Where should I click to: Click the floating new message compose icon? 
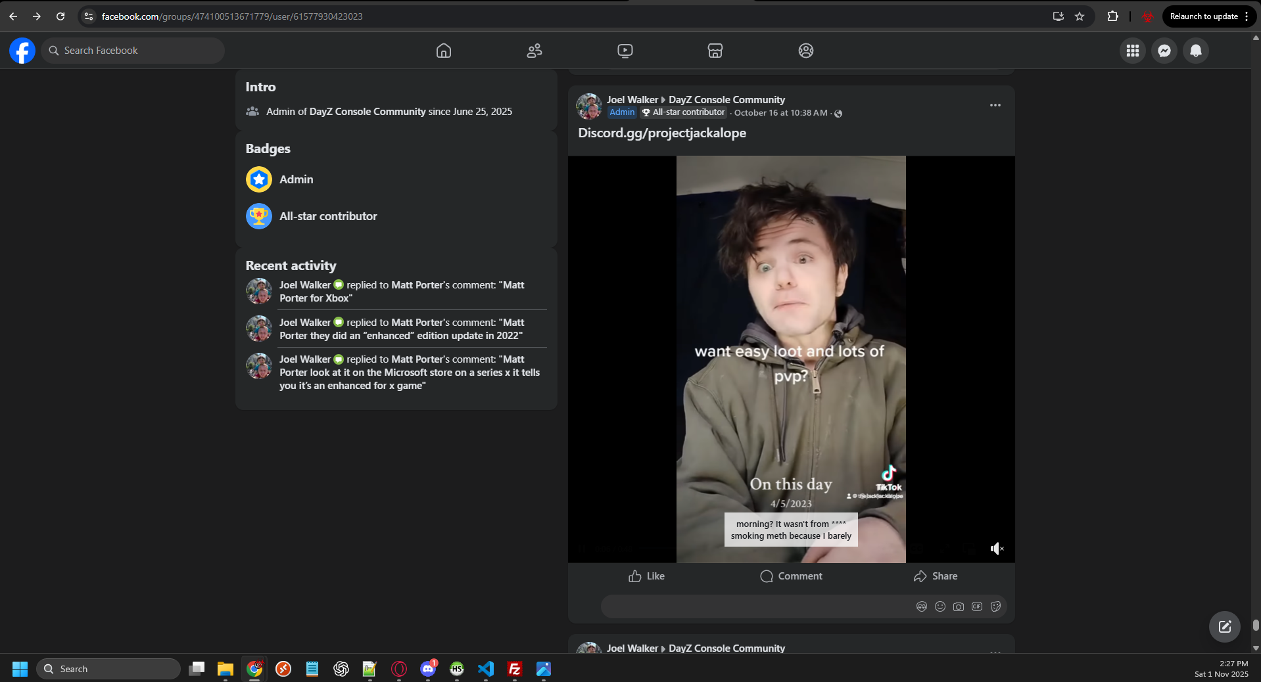pos(1225,627)
